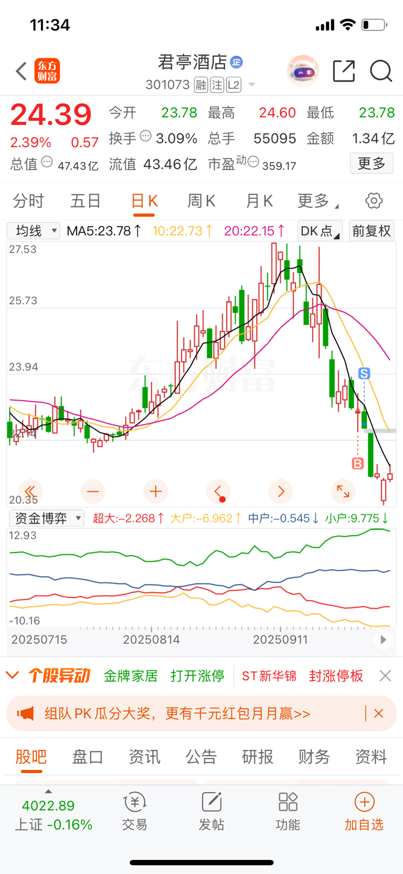The image size is (403, 874).
Task: Click the 更多 button for more quote data
Action: [372, 163]
